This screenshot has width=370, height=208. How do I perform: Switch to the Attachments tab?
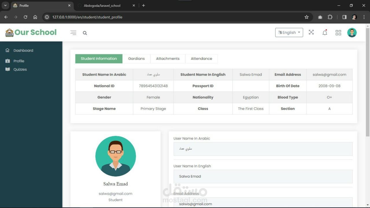[168, 59]
